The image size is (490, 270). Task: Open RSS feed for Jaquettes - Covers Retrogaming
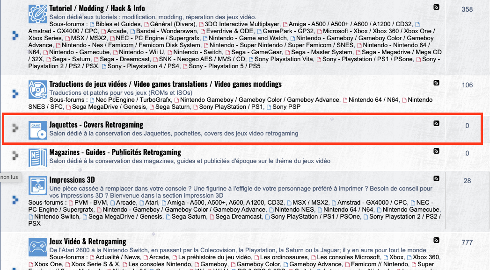[x=436, y=123]
